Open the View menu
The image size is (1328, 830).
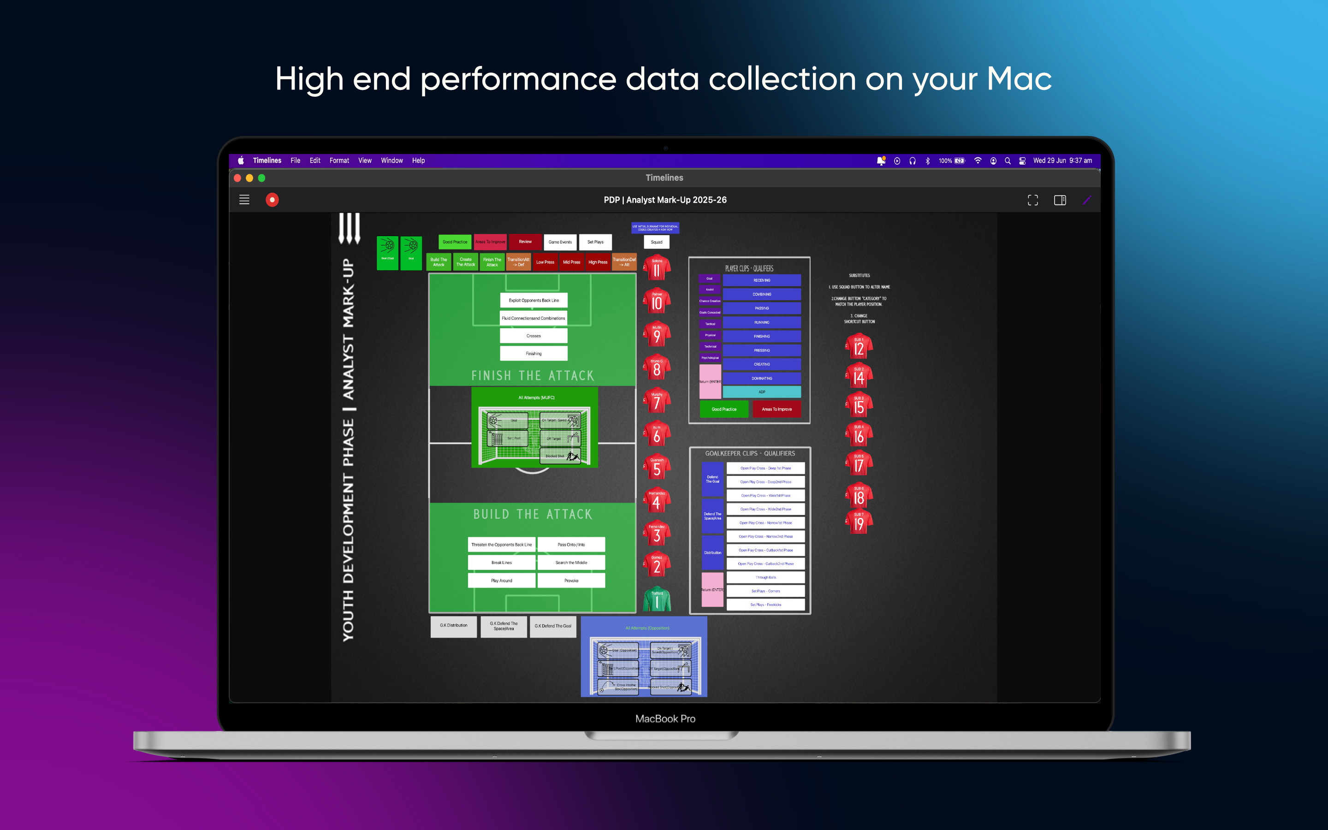pos(365,161)
